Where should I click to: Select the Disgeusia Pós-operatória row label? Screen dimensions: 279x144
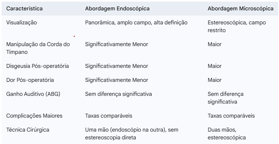[38, 66]
